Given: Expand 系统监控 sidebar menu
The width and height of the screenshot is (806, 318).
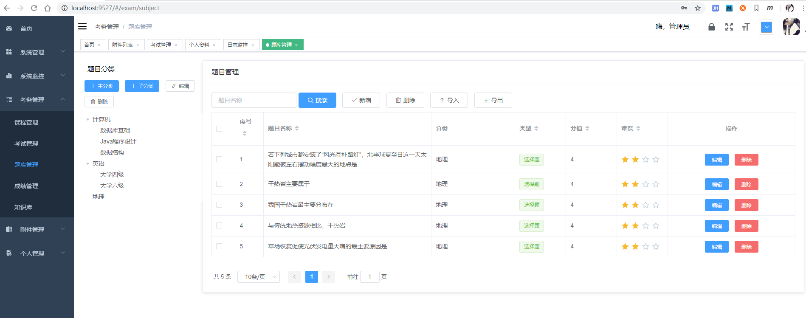Looking at the screenshot, I should coord(37,76).
